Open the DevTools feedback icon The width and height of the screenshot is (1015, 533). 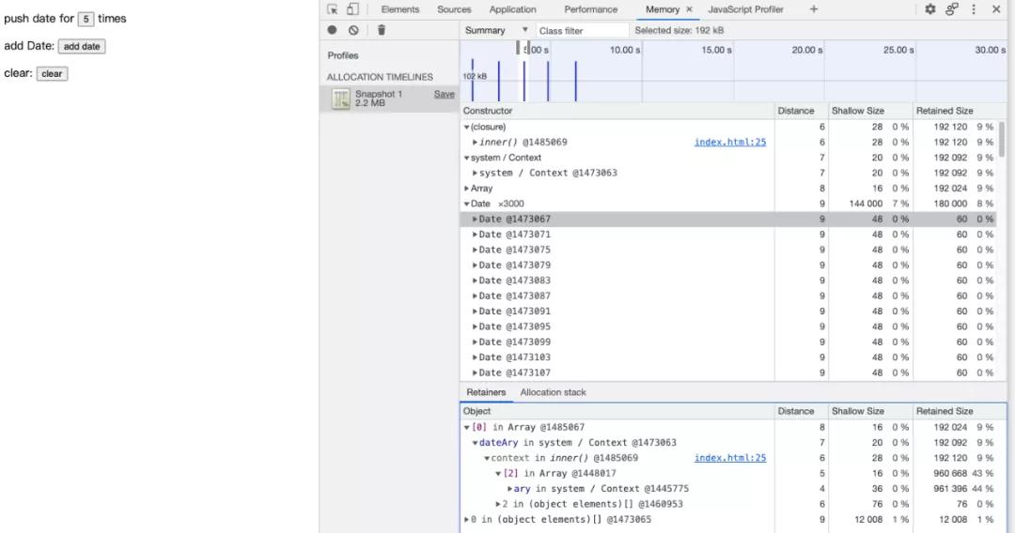pyautogui.click(x=951, y=9)
